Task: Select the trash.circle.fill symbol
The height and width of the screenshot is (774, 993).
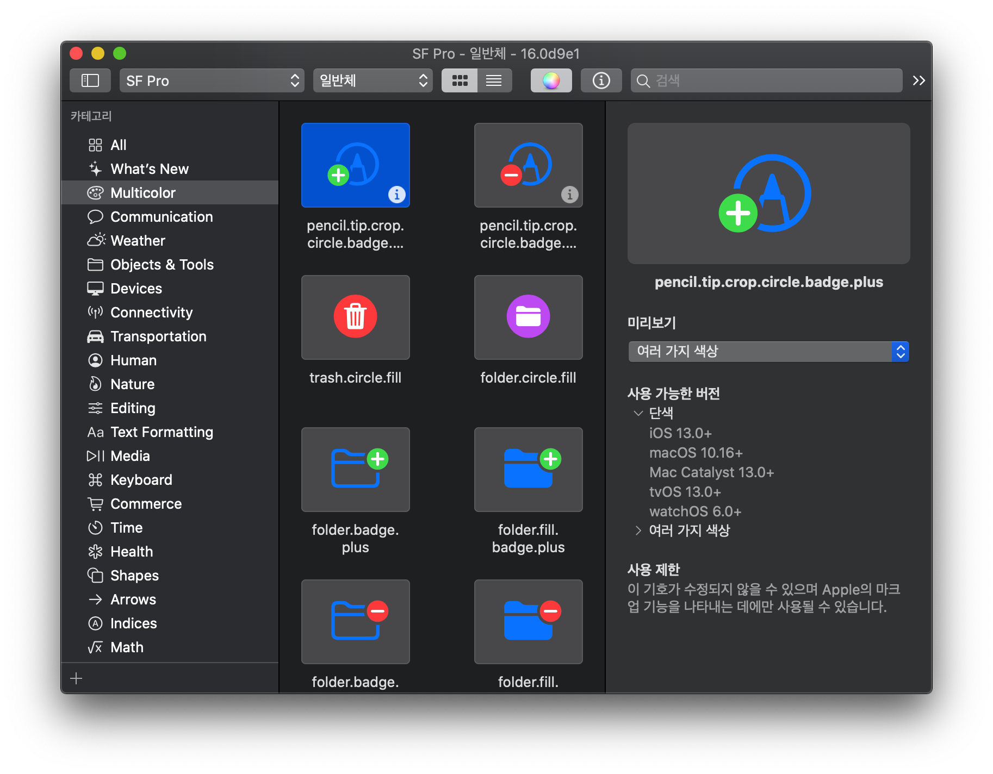Action: (356, 317)
